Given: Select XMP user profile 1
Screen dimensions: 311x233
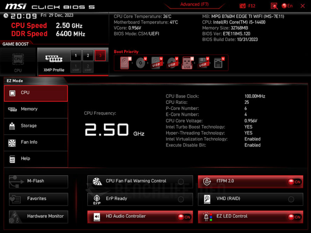Looking at the screenshot, I should [x=76, y=67].
